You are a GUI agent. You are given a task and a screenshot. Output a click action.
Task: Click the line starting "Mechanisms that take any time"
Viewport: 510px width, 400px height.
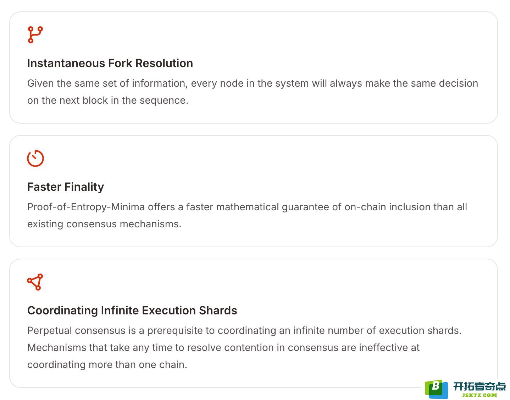coord(223,347)
